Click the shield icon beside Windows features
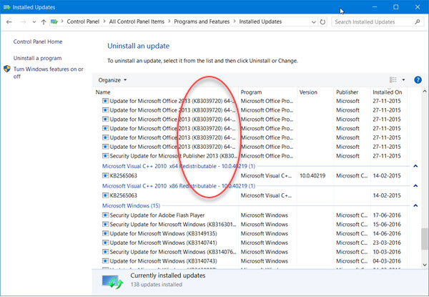 (x=7, y=69)
